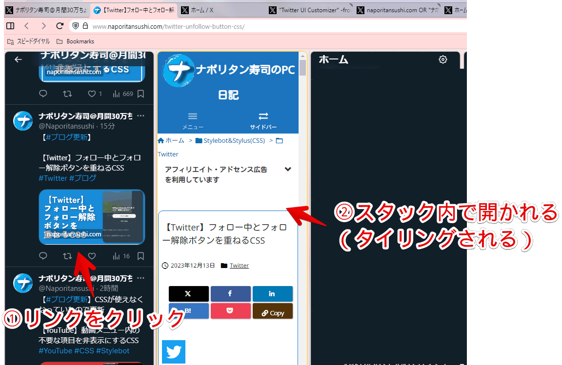Click the back arrow in the Twitter profile panel
562x365 pixels.
(18, 59)
